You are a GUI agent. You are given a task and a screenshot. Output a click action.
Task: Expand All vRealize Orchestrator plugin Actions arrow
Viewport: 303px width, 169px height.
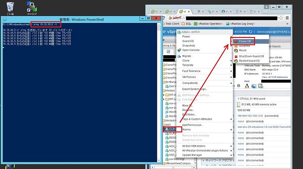(x=231, y=150)
